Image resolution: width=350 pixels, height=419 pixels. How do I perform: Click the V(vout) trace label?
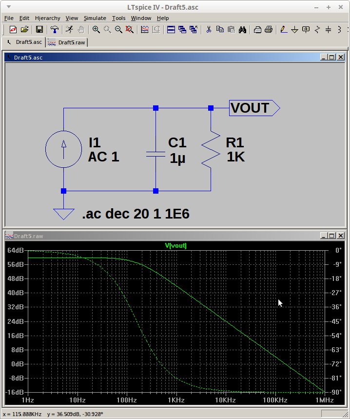click(175, 245)
